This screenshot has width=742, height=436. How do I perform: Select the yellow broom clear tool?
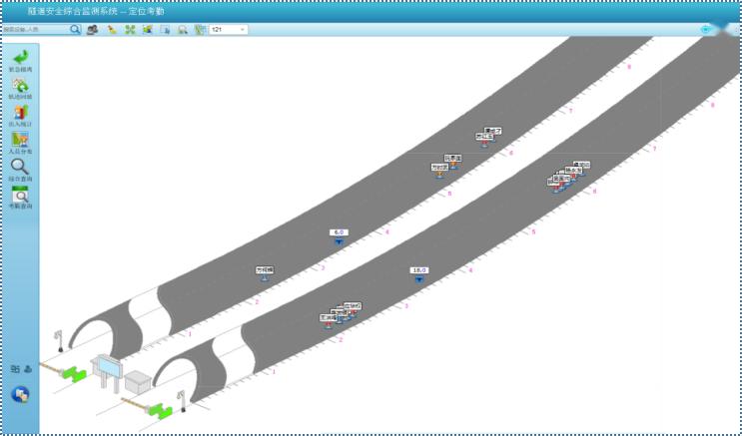[x=112, y=29]
